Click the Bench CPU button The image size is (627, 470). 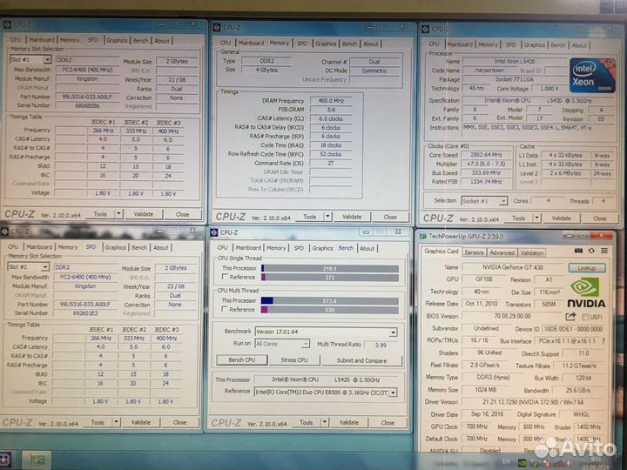point(241,360)
